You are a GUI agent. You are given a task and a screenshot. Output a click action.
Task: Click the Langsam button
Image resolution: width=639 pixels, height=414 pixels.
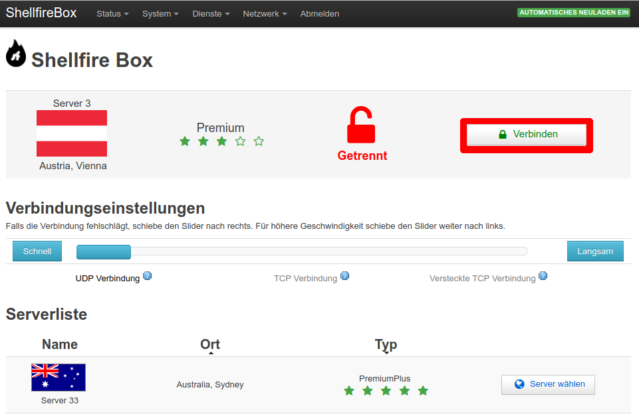click(595, 251)
